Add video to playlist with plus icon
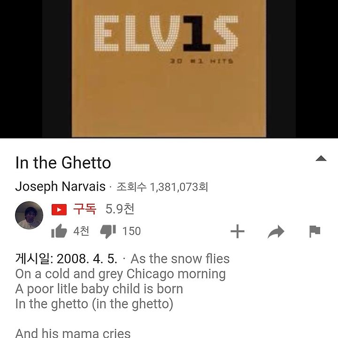 (238, 231)
